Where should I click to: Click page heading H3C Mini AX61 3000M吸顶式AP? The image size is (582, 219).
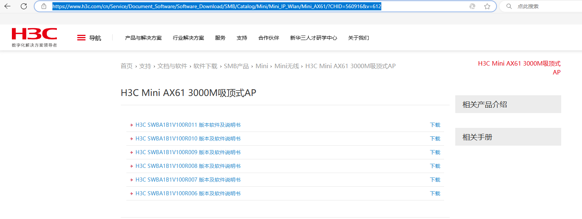188,93
